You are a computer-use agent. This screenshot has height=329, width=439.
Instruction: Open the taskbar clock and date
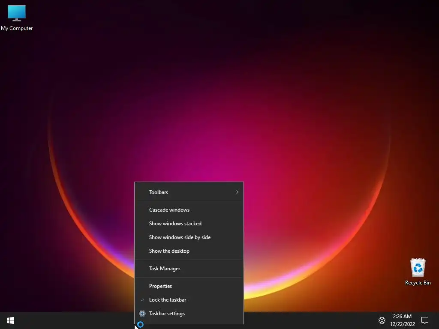[402, 320]
